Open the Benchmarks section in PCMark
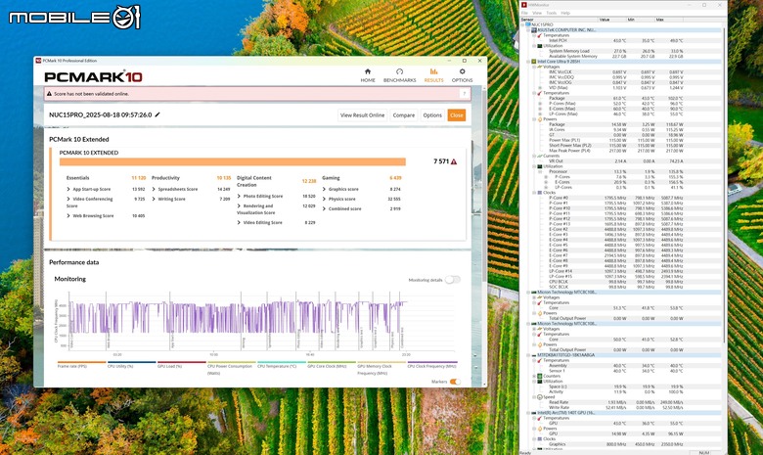The width and height of the screenshot is (763, 455). click(399, 75)
